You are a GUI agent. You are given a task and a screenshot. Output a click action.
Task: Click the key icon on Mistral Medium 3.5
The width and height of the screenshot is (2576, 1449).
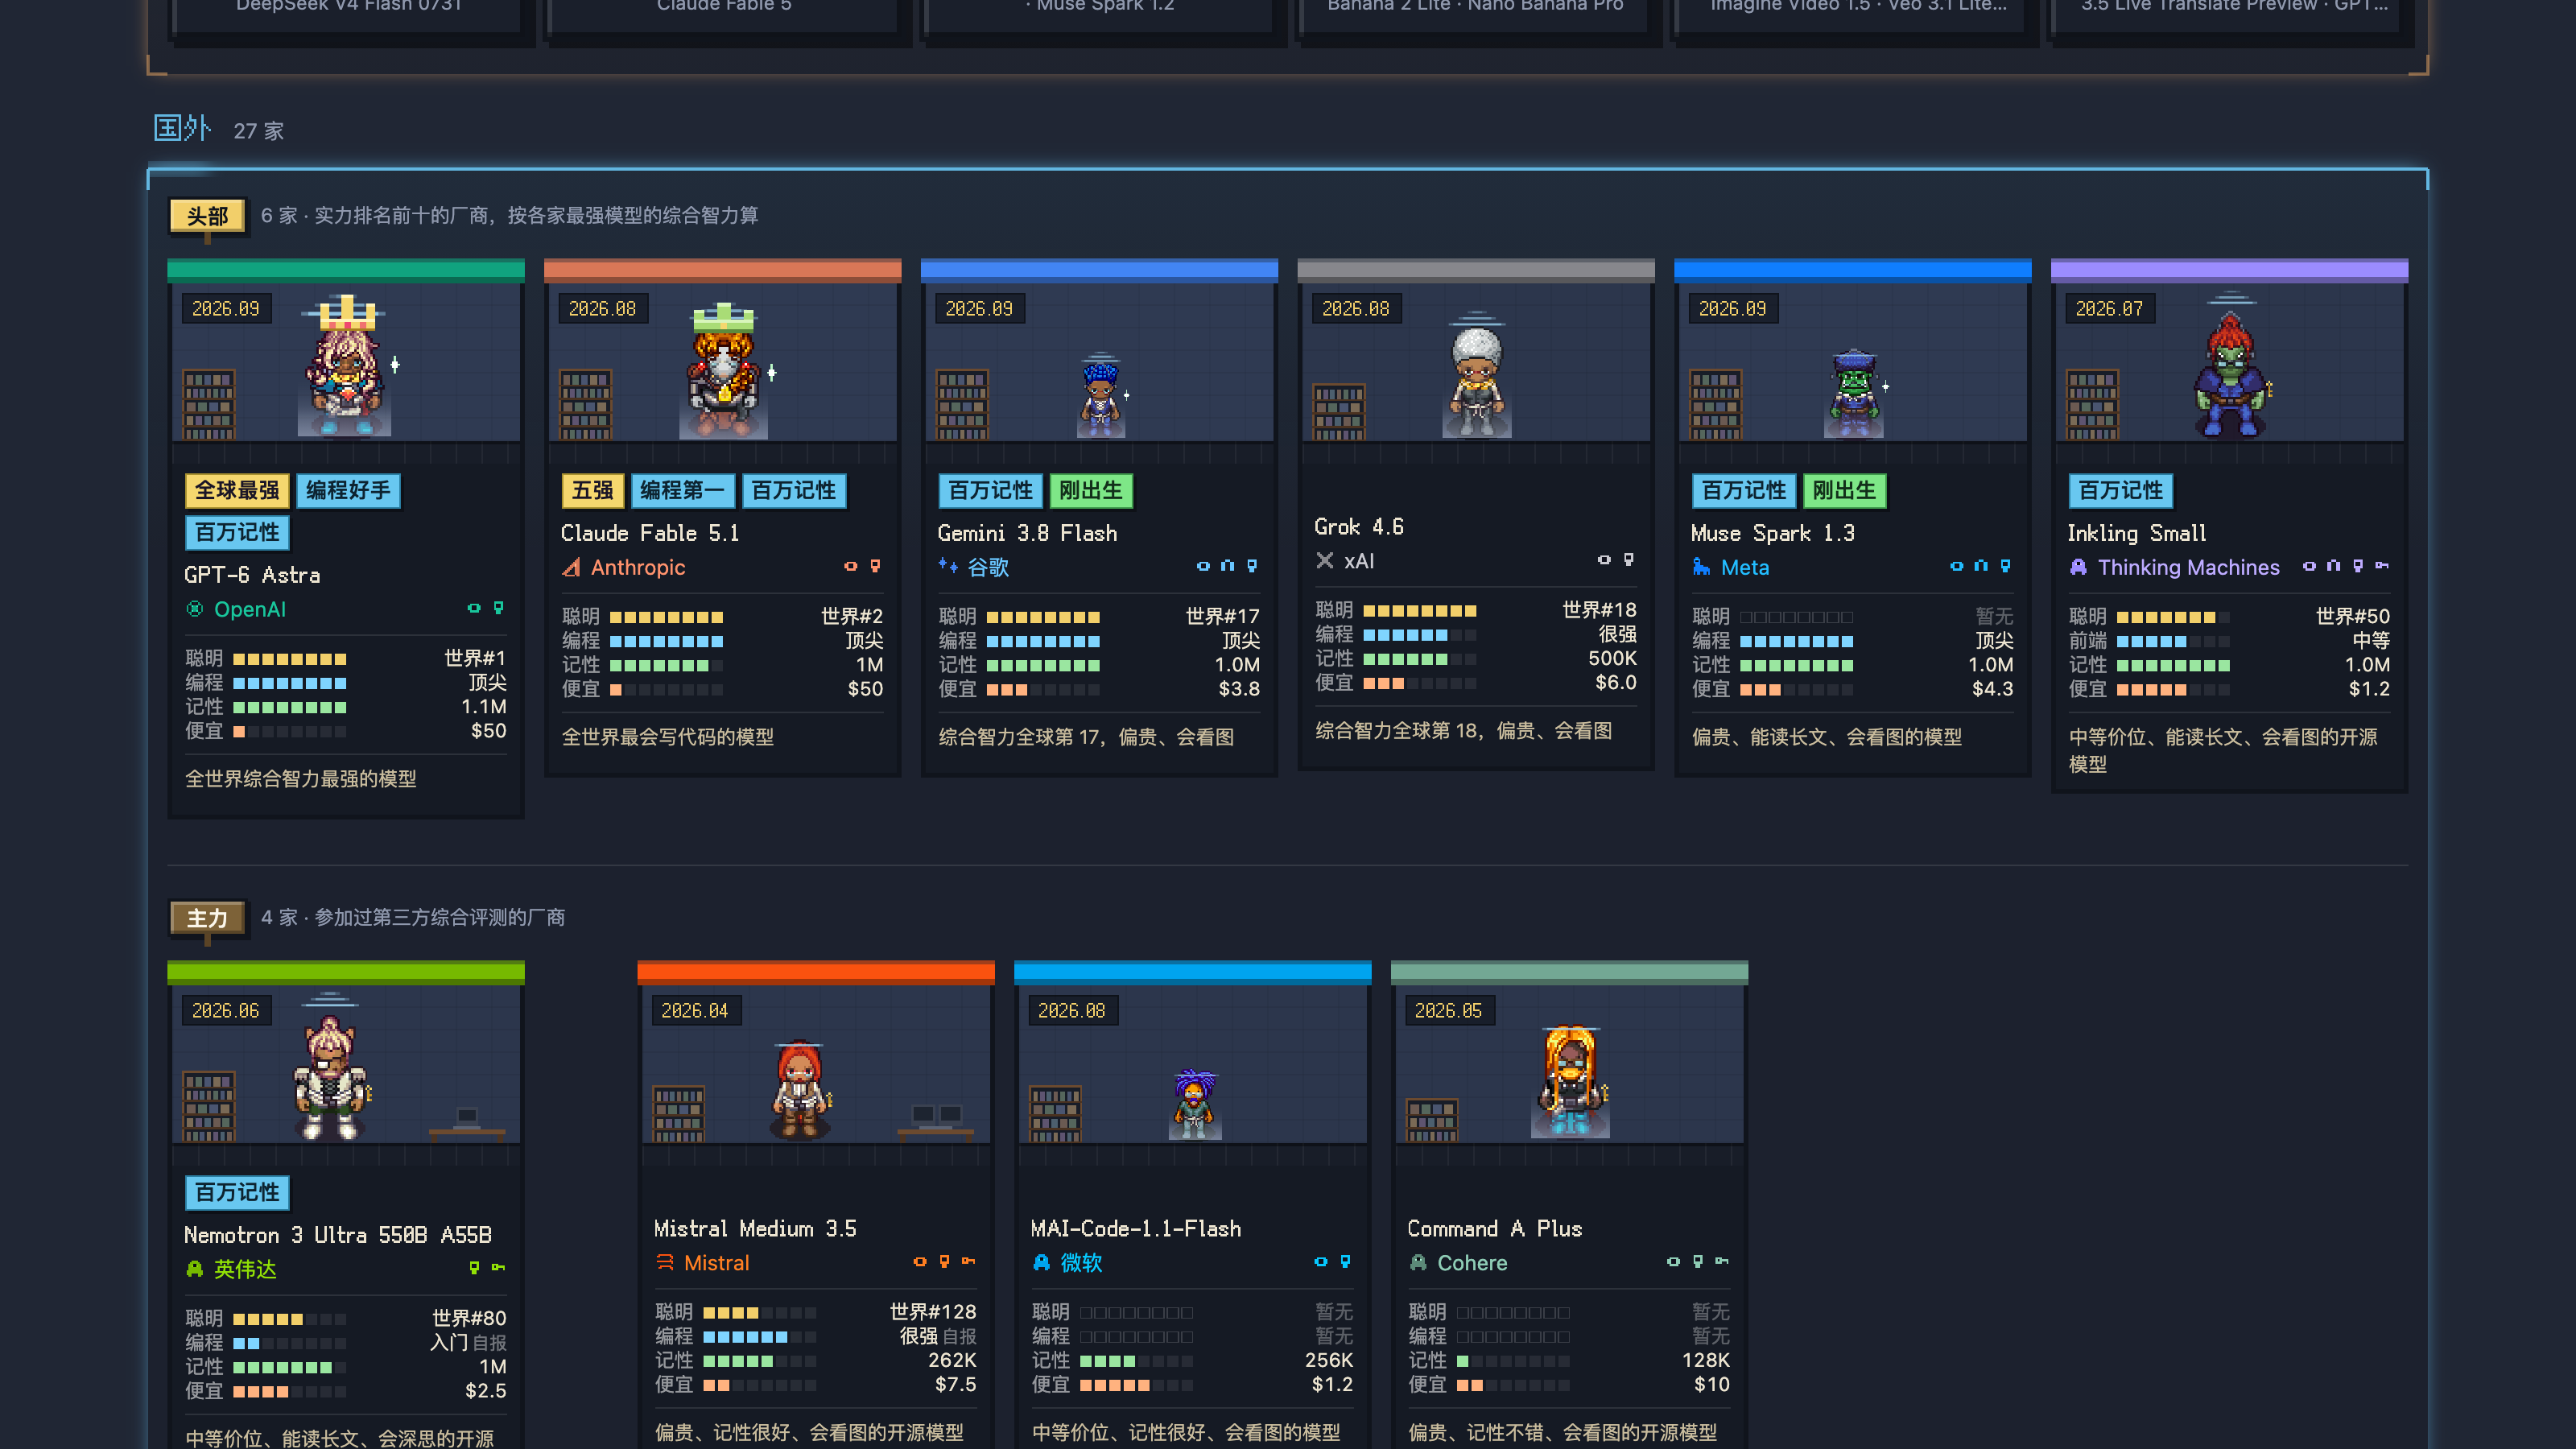[x=969, y=1262]
